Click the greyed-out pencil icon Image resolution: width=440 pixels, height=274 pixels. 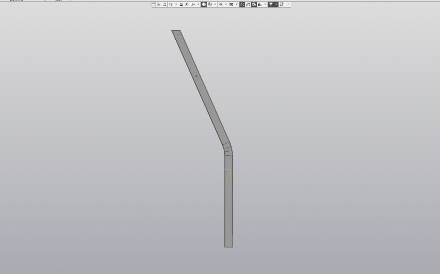288,4
